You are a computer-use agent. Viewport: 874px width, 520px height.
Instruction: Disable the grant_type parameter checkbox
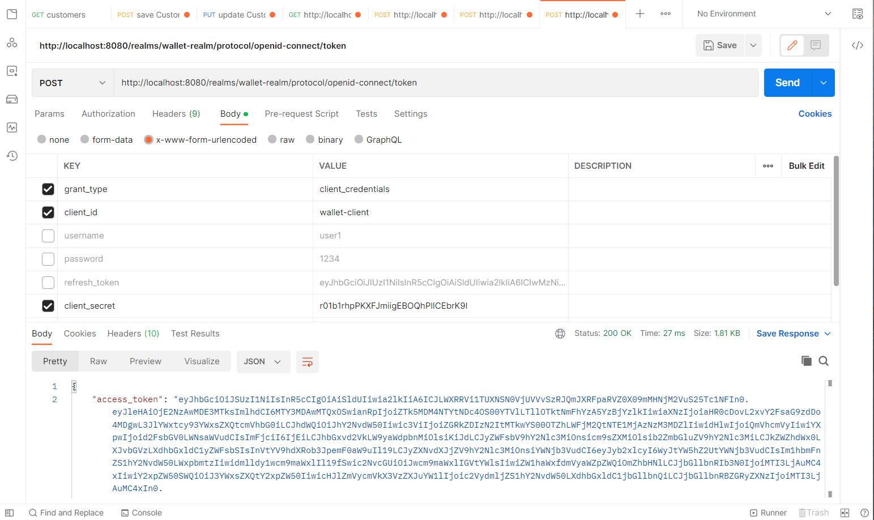48,189
